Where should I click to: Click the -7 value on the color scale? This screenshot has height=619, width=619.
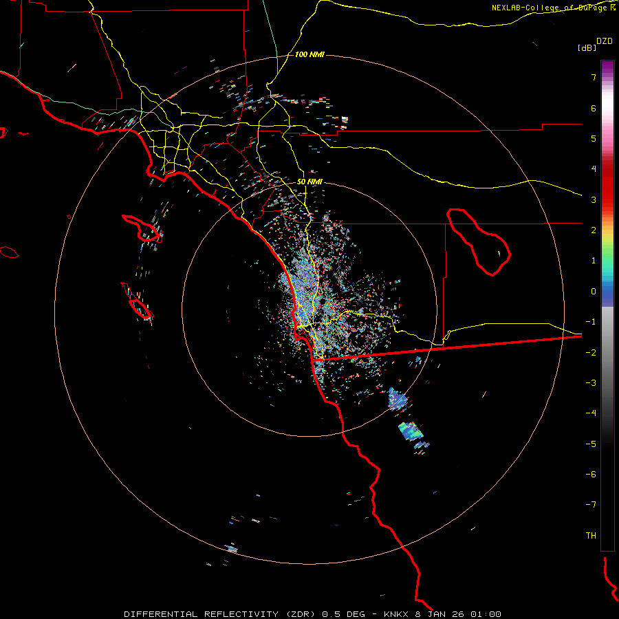pos(591,505)
